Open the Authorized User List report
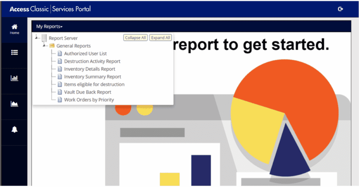Viewport: 359px width, 187px height. click(x=85, y=54)
